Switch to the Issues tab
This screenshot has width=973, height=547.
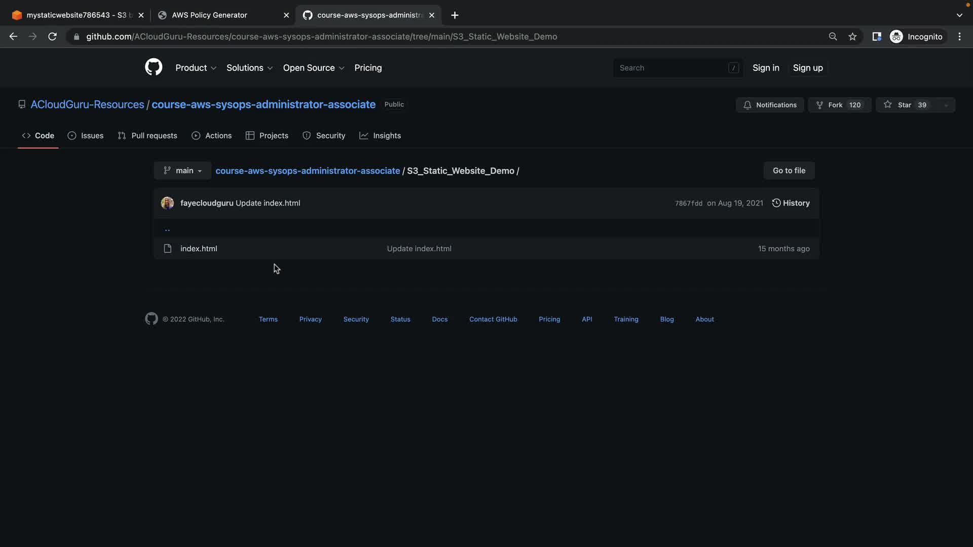(86, 136)
